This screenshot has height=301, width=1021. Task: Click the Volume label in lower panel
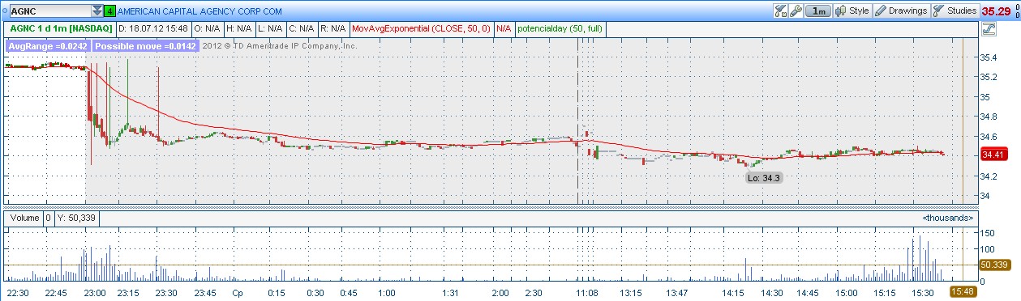[24, 218]
